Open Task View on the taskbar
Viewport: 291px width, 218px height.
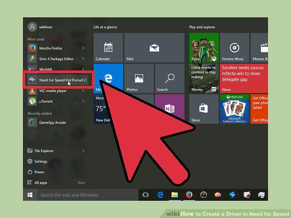(145, 195)
